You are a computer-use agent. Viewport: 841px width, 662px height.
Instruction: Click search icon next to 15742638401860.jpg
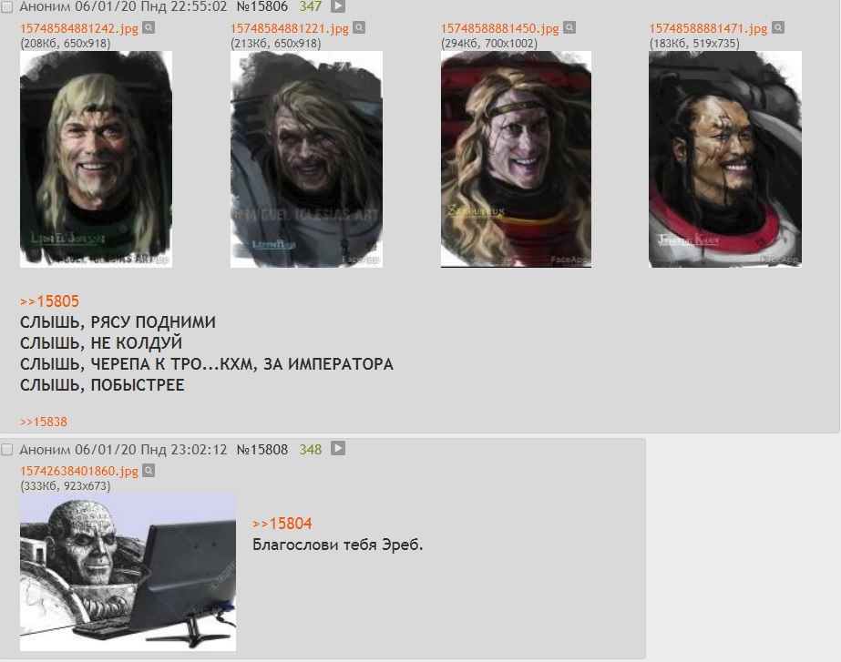[149, 471]
